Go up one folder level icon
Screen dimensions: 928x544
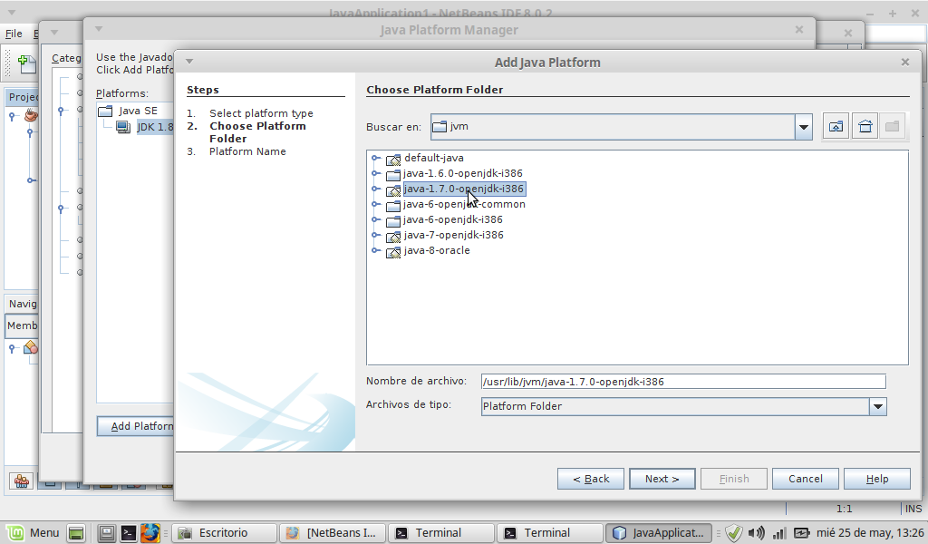click(835, 127)
